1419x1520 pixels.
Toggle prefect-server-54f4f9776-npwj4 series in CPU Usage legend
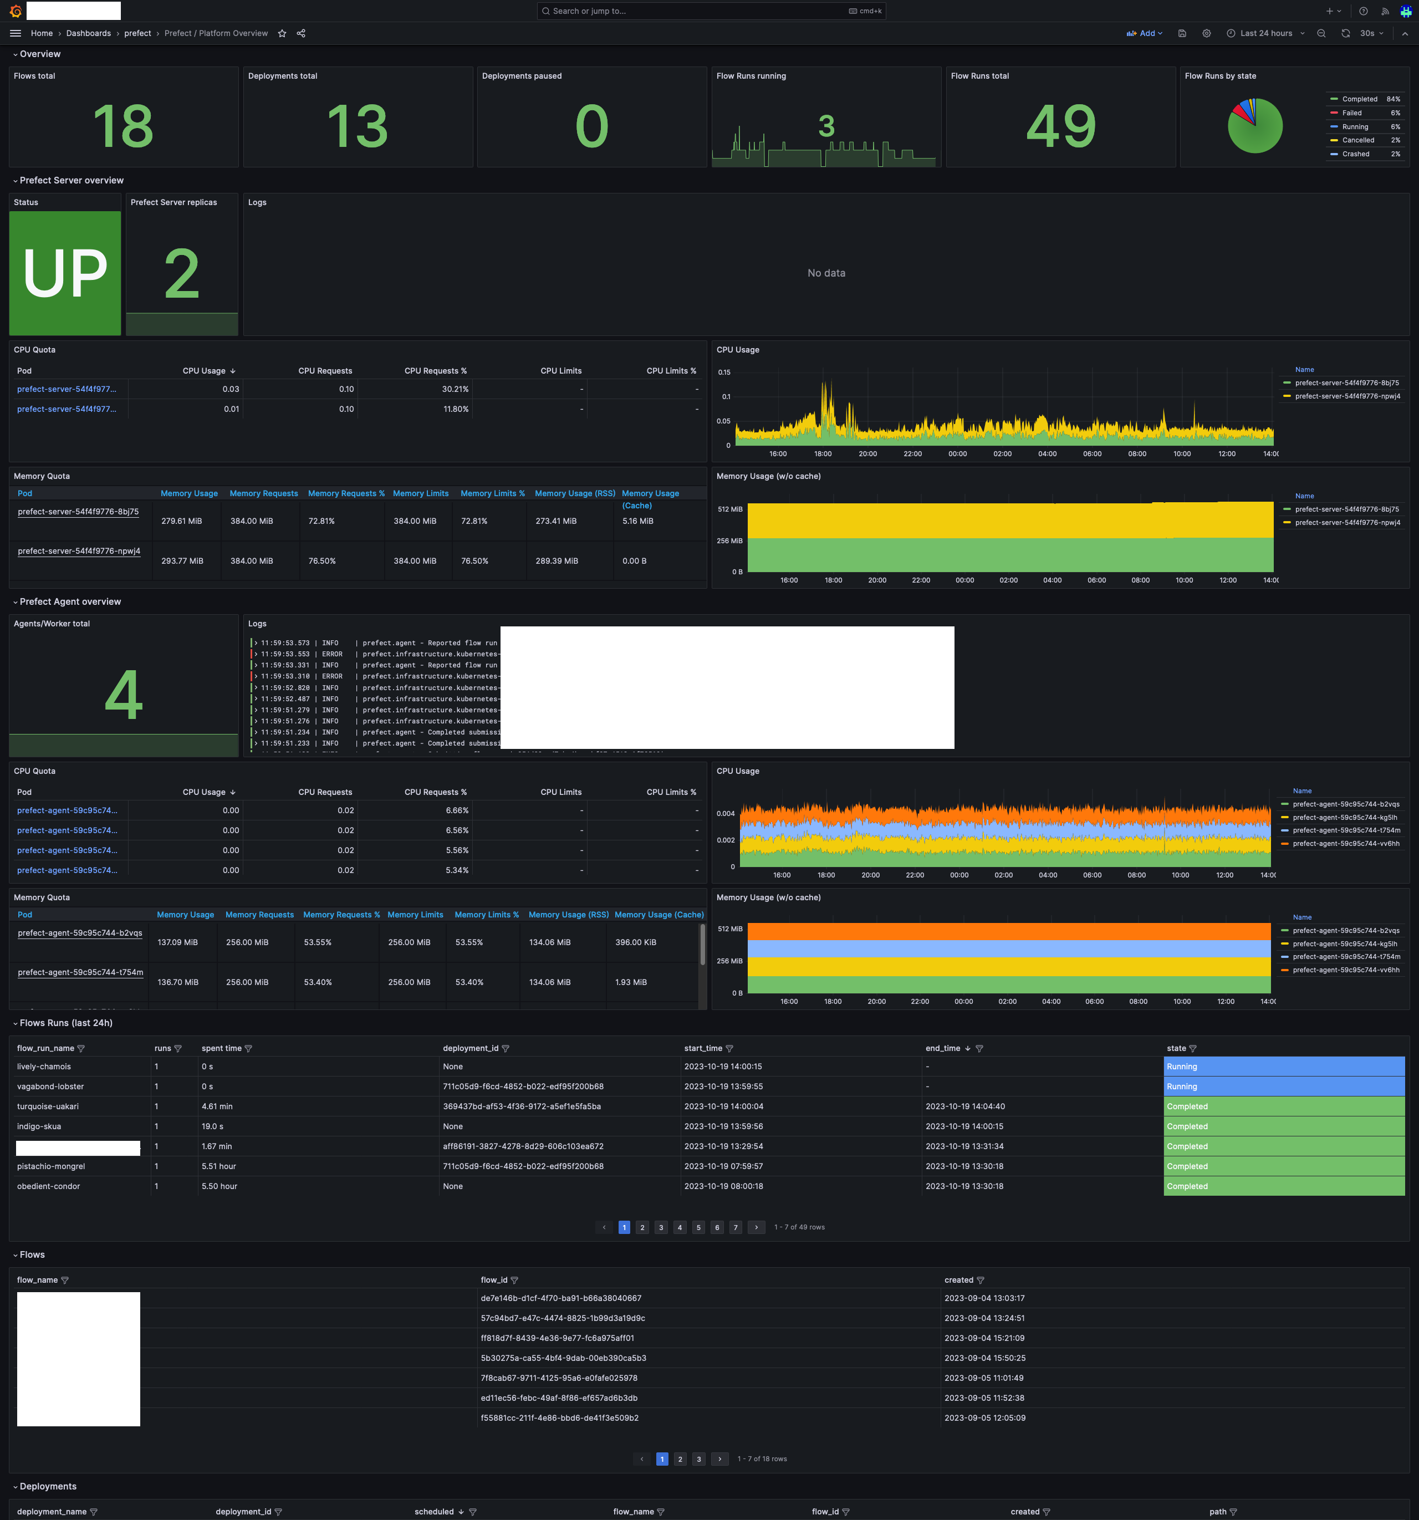click(1347, 396)
